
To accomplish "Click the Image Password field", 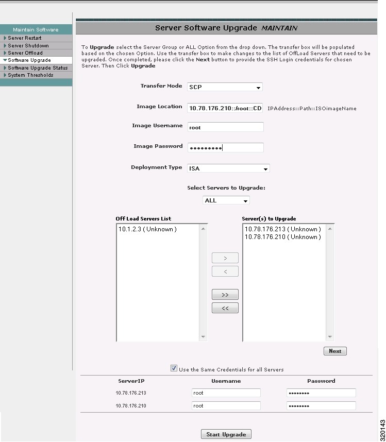I will pos(226,148).
